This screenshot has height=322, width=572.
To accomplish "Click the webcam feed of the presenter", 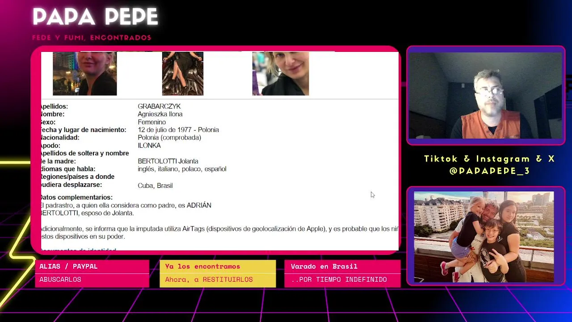I will (x=486, y=95).
